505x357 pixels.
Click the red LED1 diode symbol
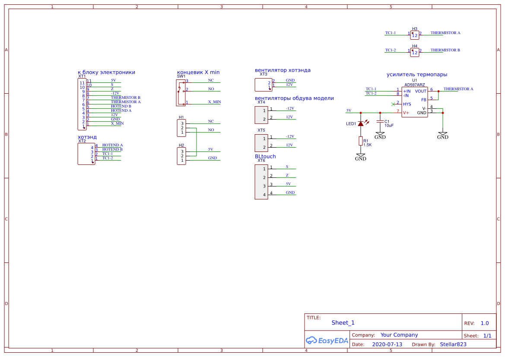pos(361,124)
